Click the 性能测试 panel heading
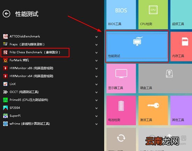 [x=27, y=14]
